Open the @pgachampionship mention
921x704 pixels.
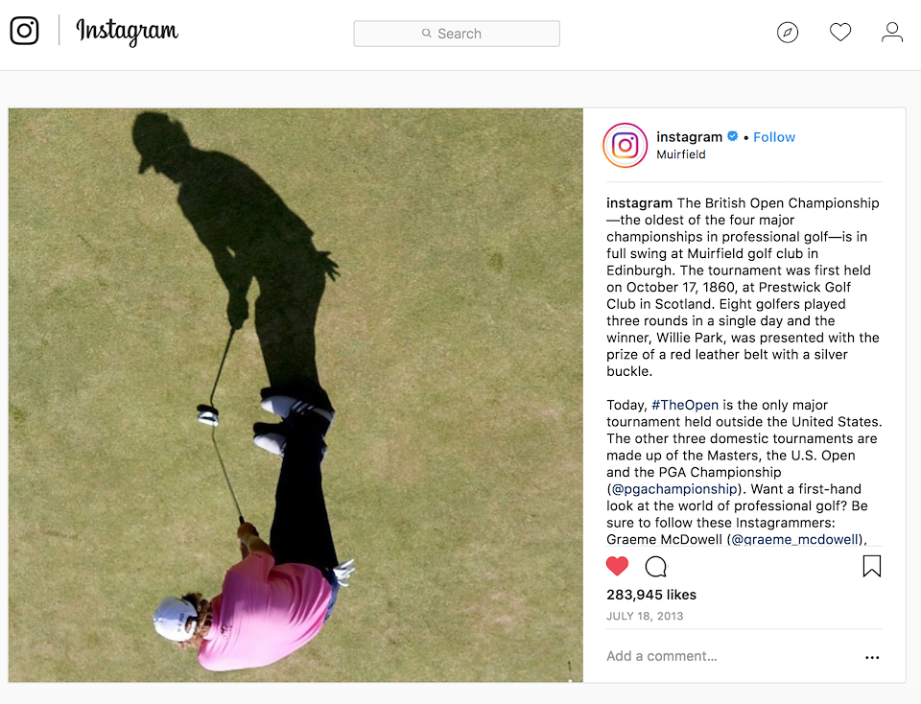tap(674, 489)
